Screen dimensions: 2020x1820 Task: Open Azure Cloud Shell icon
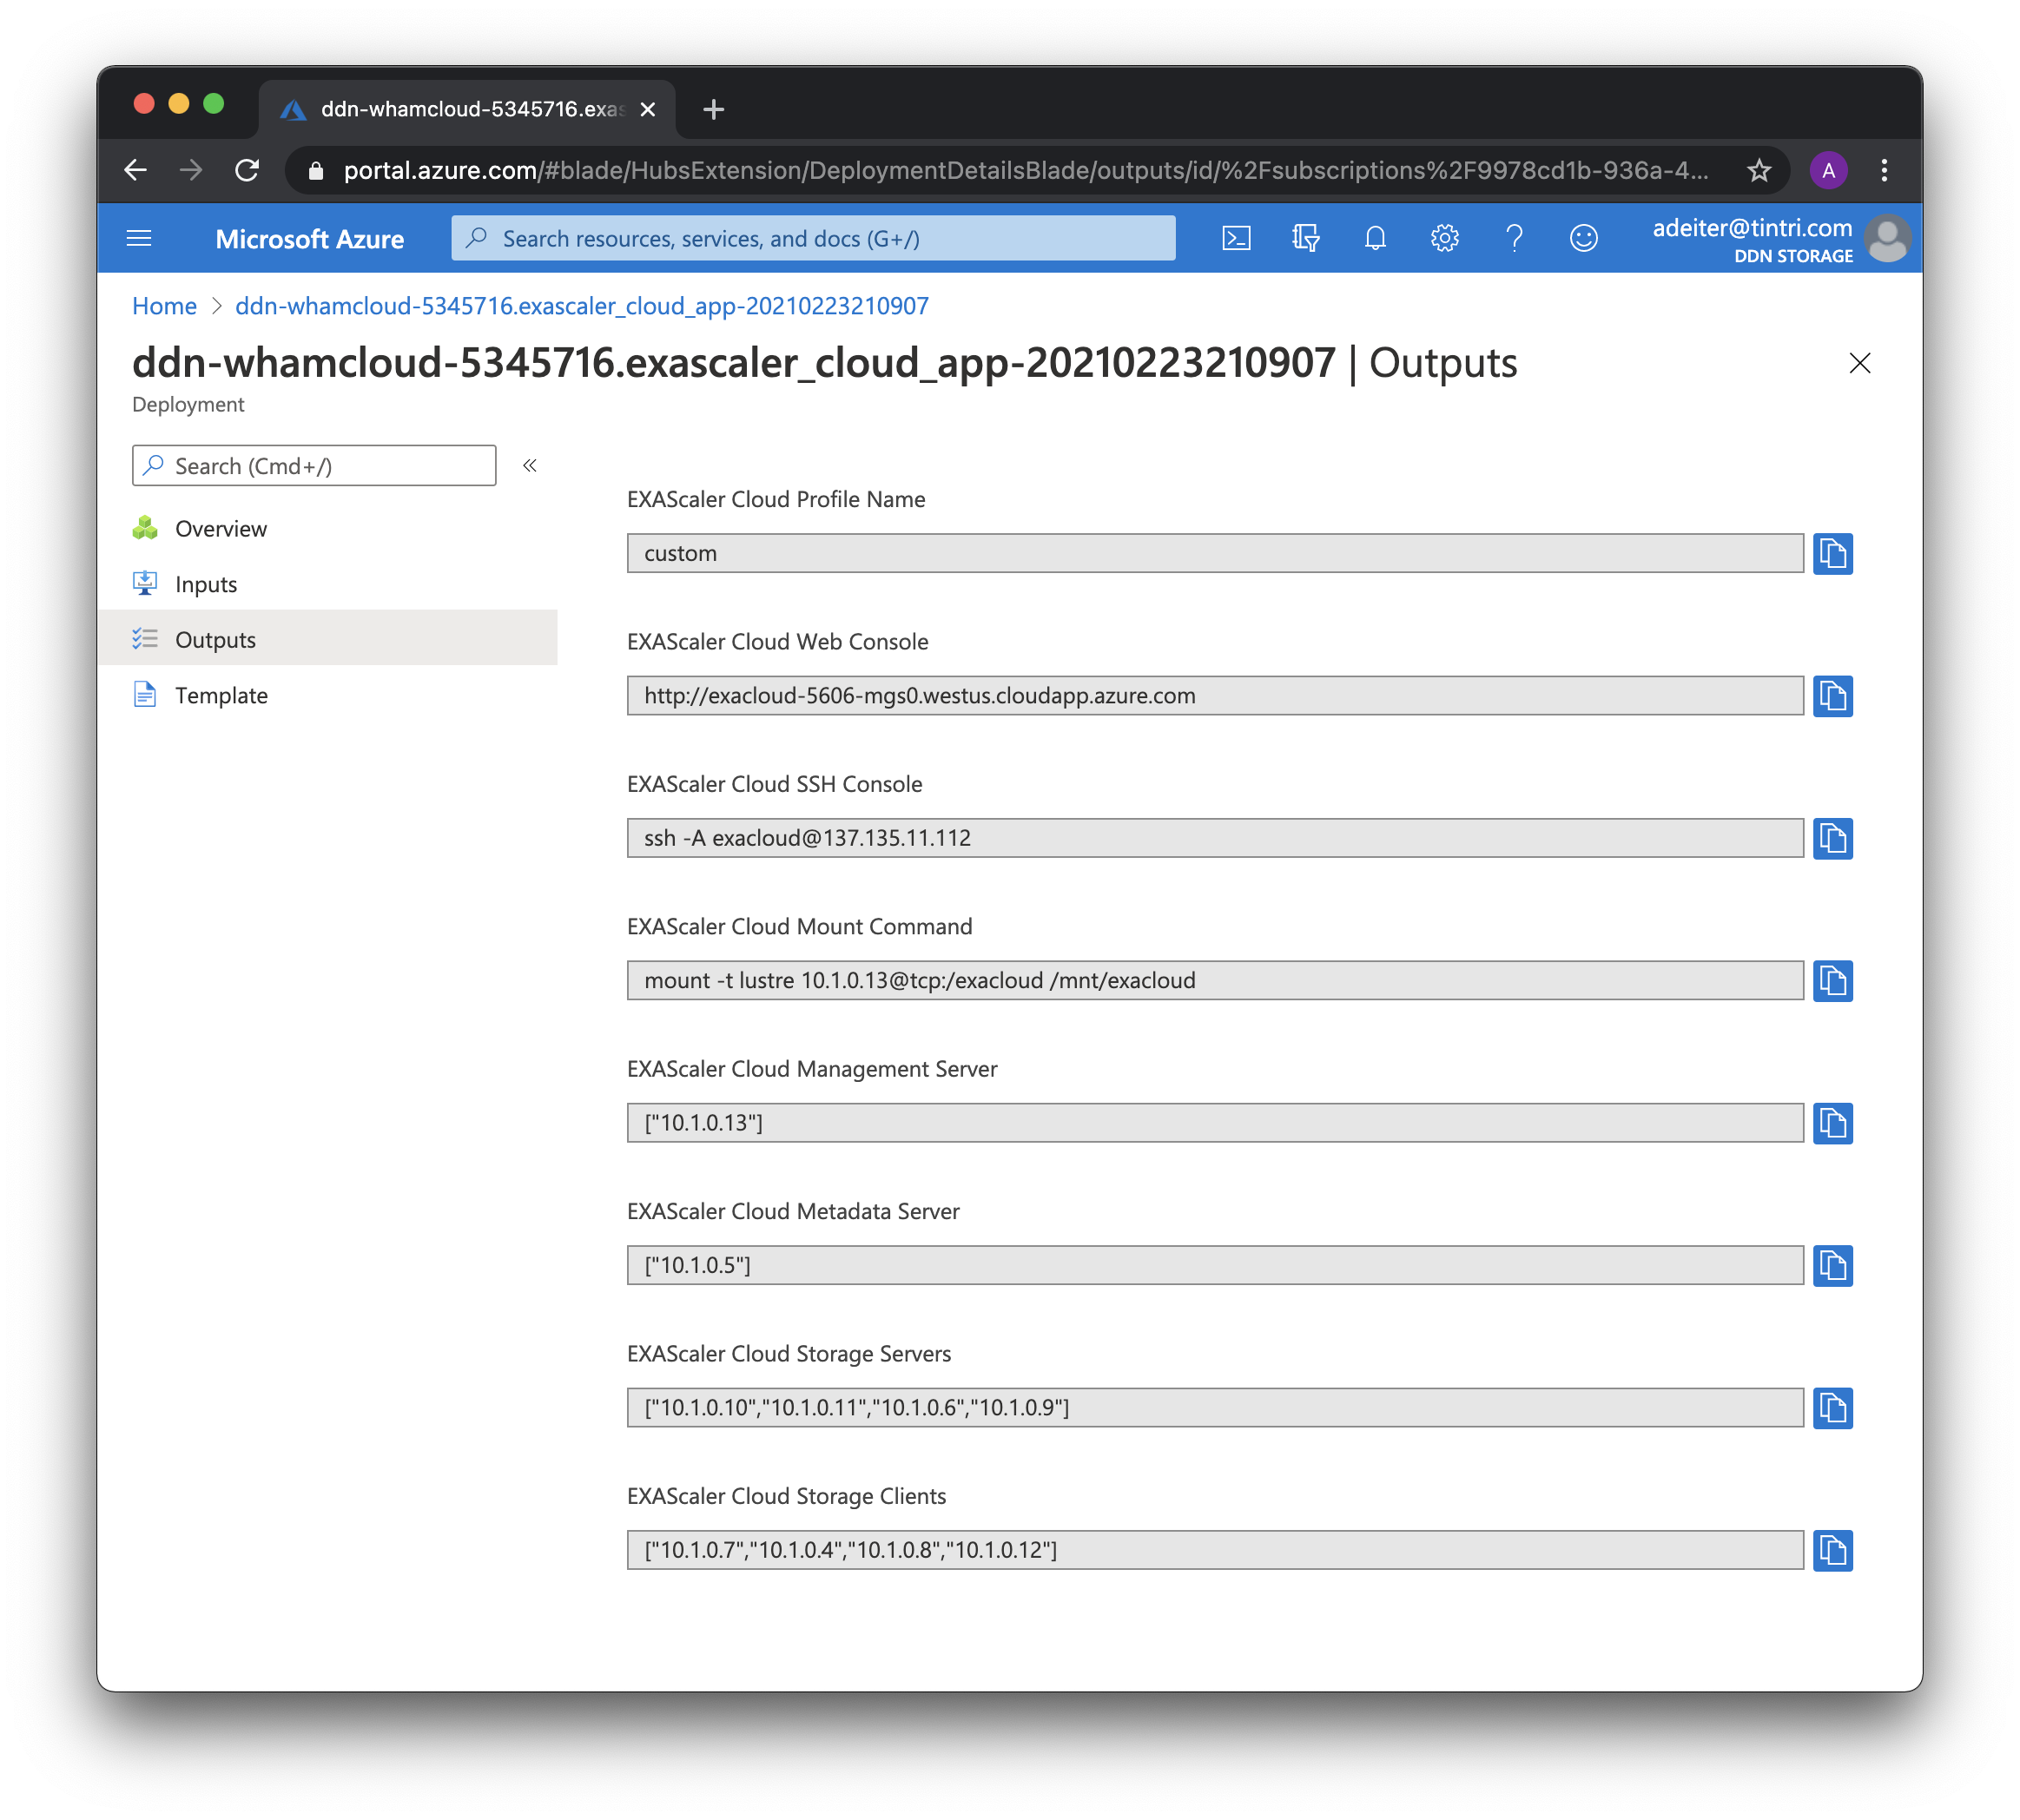[x=1236, y=238]
